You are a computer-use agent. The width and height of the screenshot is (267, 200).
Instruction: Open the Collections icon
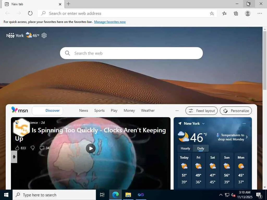(x=236, y=14)
